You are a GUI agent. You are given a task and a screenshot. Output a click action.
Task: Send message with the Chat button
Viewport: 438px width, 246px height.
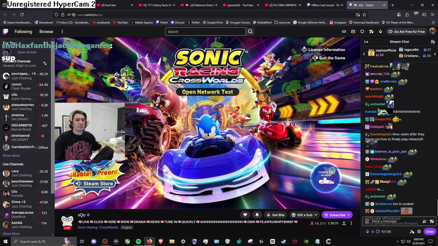pyautogui.click(x=430, y=232)
